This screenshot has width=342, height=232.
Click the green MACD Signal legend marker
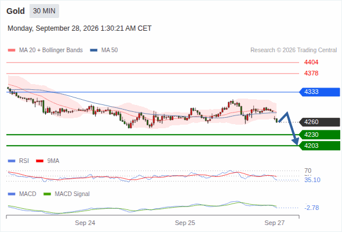(x=47, y=194)
